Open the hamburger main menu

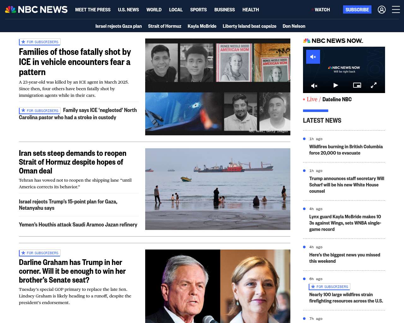click(396, 10)
